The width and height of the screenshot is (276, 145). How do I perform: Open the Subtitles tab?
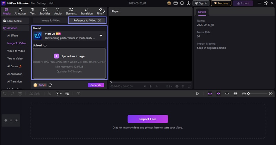[45, 11]
